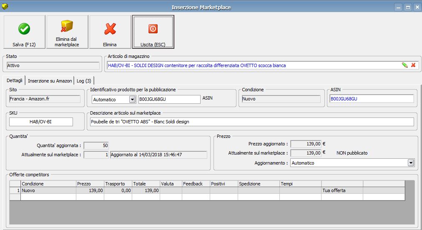This screenshot has height=230, width=422.
Task: Click the Prezzo cell 139,00 in table
Action: [90, 190]
